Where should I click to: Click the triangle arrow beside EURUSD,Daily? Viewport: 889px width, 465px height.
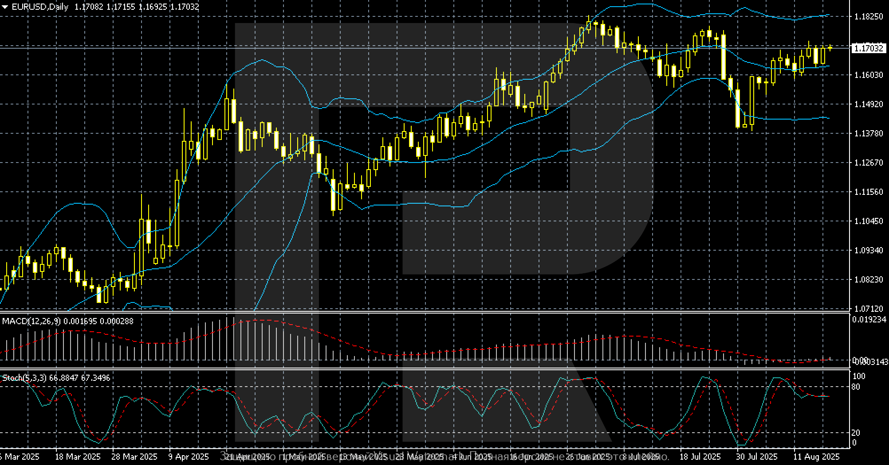[5, 7]
